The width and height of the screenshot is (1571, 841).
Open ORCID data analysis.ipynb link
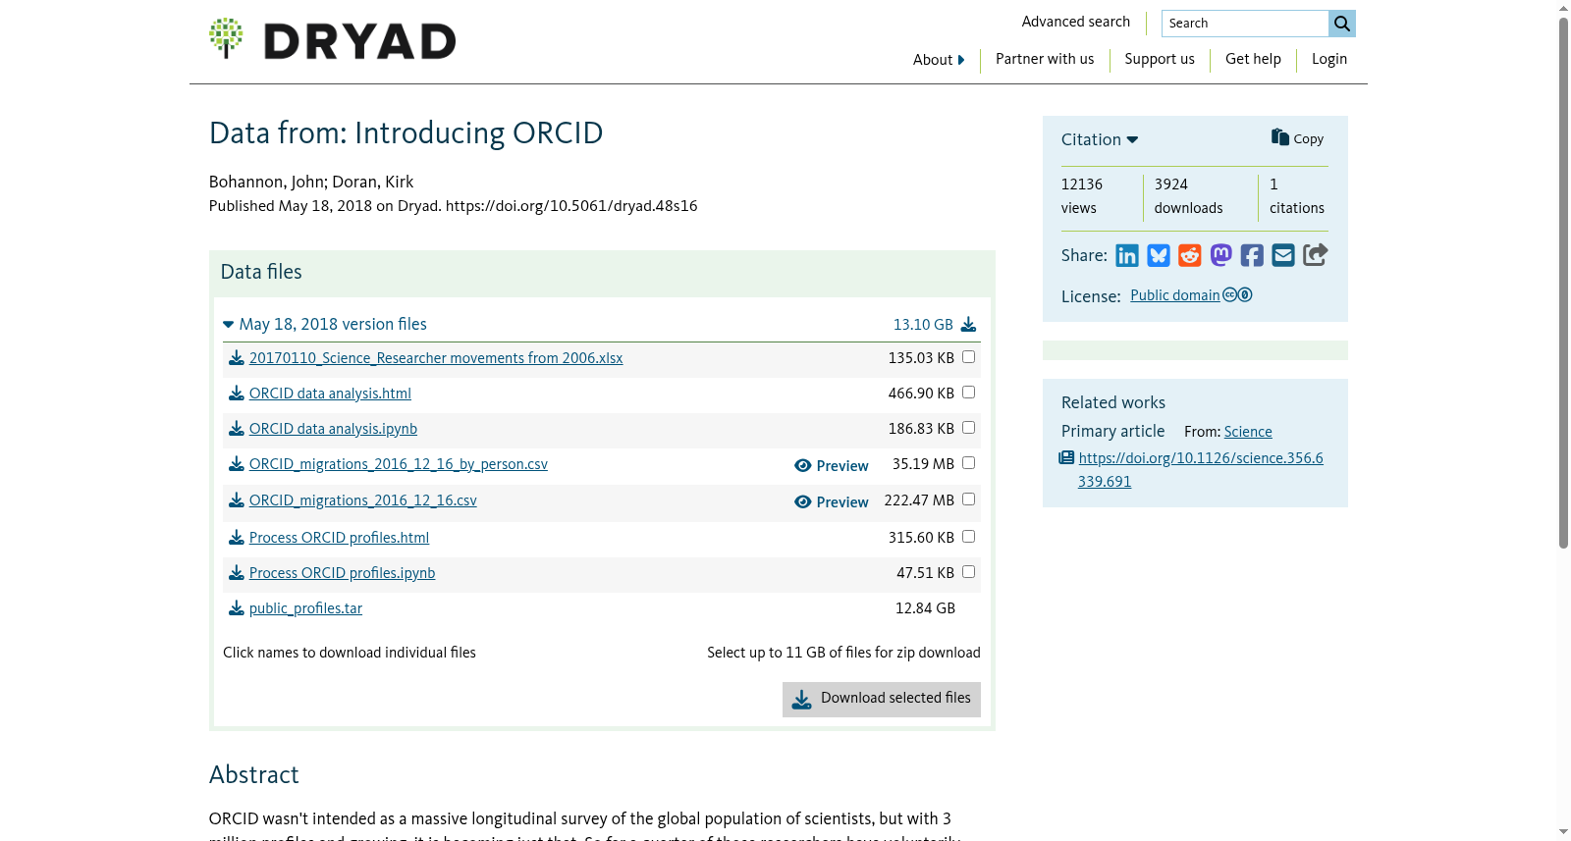tap(333, 429)
